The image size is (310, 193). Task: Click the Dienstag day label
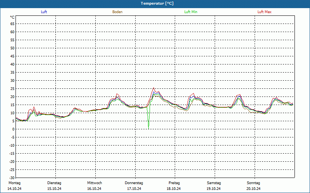click(x=54, y=183)
